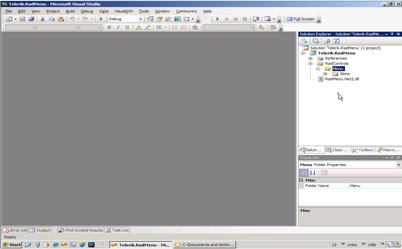The width and height of the screenshot is (402, 249).
Task: Select RadMenu.Net2.dll in Solution Explorer
Action: (x=342, y=79)
